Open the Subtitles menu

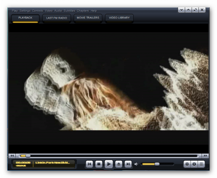tap(69, 11)
